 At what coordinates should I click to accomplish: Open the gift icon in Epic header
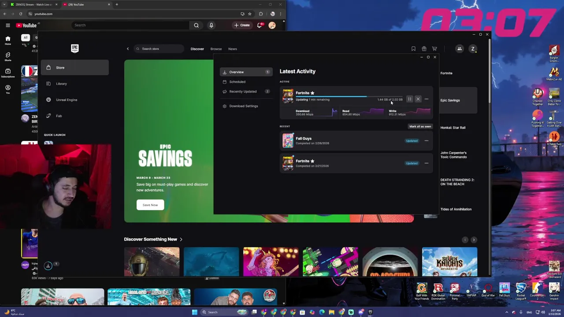pyautogui.click(x=424, y=49)
